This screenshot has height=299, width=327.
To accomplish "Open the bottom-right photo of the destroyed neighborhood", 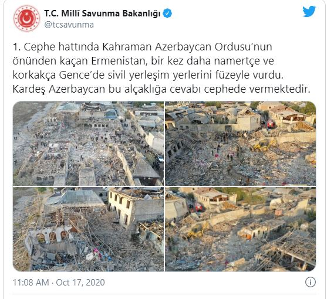I will click(241, 229).
